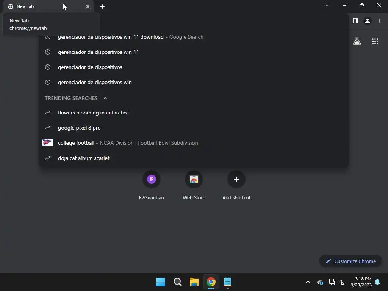Image resolution: width=388 pixels, height=291 pixels.
Task: Select 'gerenciador de dispositivos' suggestion
Action: pyautogui.click(x=194, y=67)
